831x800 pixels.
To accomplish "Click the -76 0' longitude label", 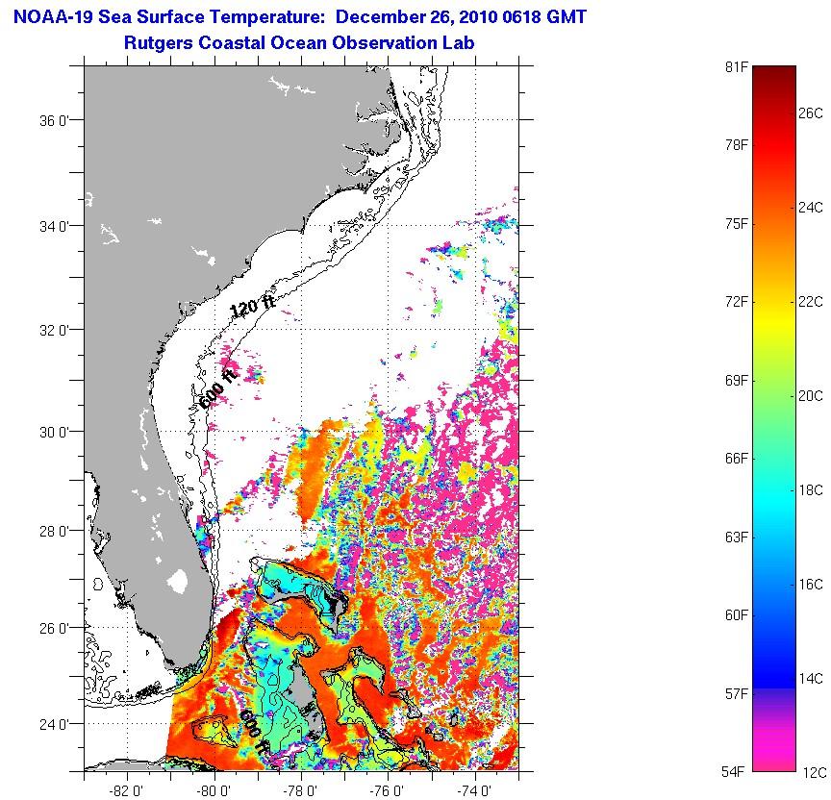I will [x=388, y=791].
